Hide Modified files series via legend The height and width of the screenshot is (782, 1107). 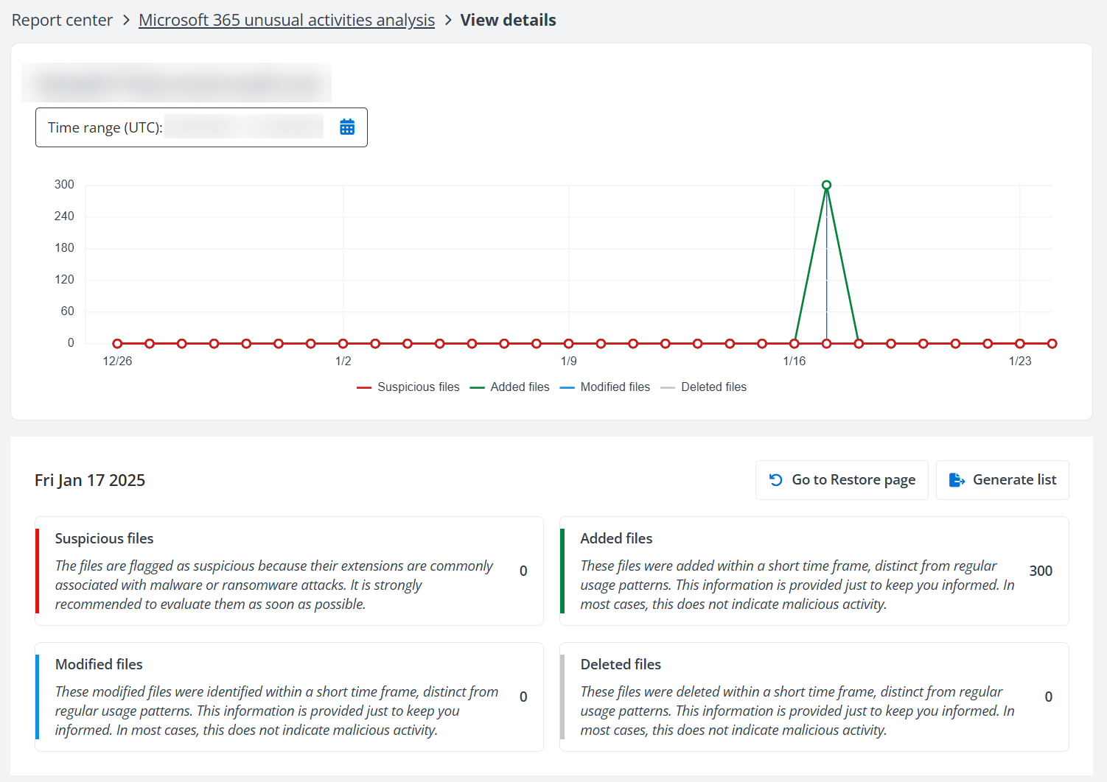tap(604, 387)
